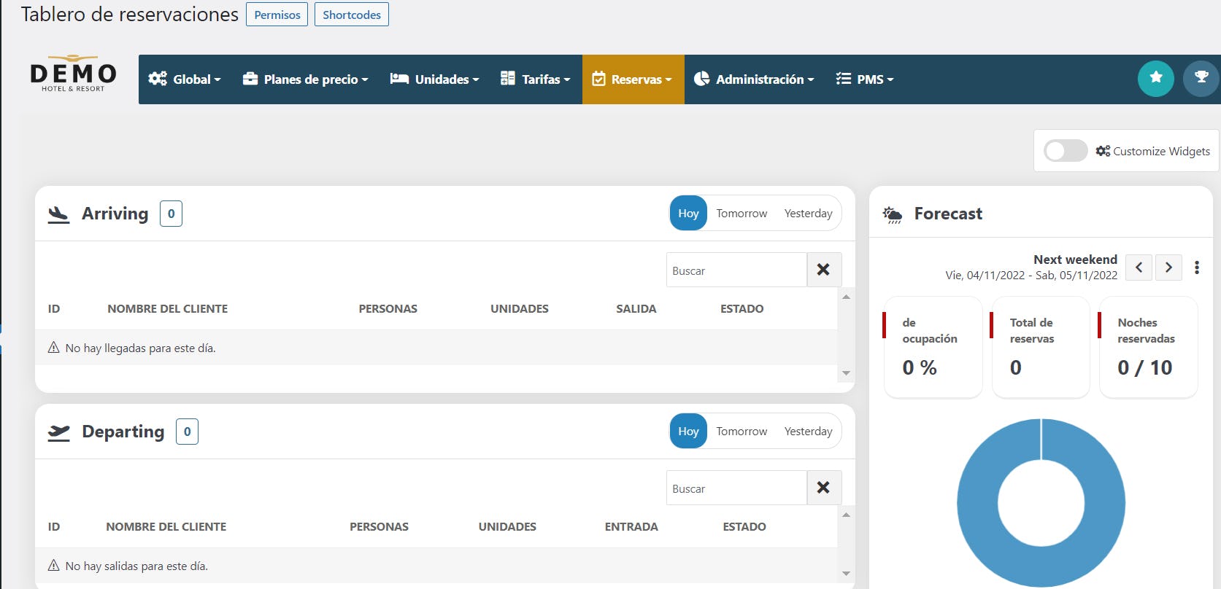Click warning icon in no arrivals message
This screenshot has width=1221, height=589.
[53, 348]
